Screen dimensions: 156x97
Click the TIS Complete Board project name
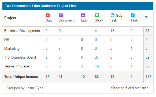tap(20, 58)
